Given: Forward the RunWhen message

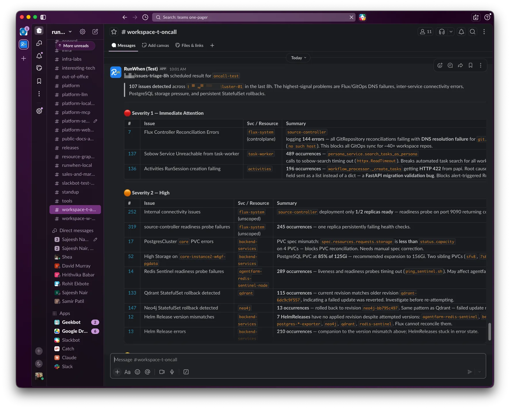Looking at the screenshot, I should (x=461, y=66).
